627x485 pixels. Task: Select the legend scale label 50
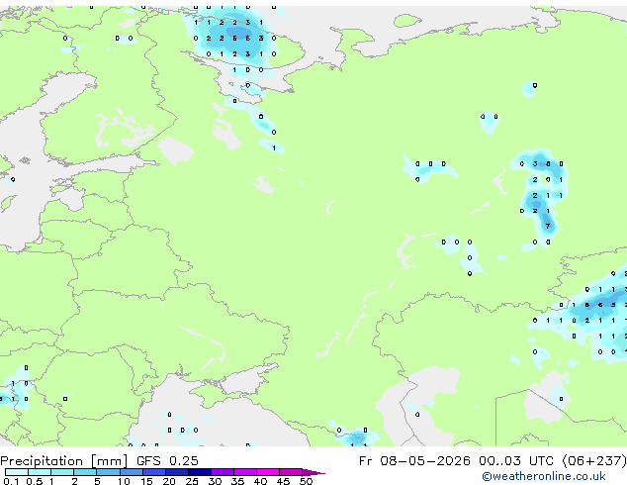306,481
